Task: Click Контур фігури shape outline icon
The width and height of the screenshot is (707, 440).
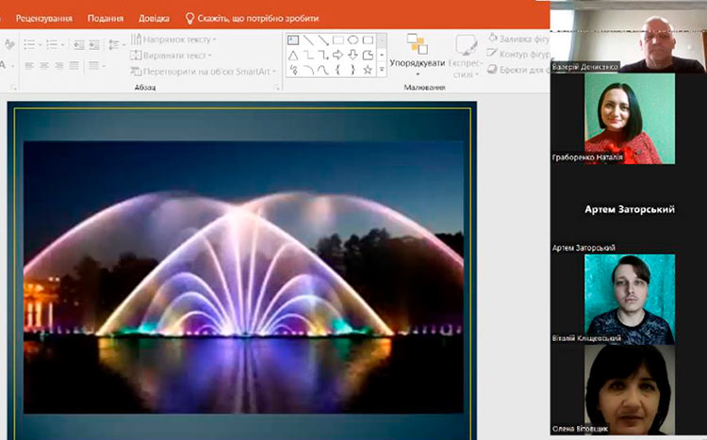Action: click(494, 55)
